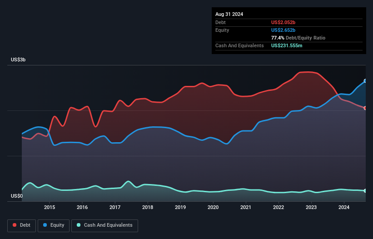Click the blue dot in Equity legend
Viewport: 373px width, 239px height.
(x=45, y=225)
